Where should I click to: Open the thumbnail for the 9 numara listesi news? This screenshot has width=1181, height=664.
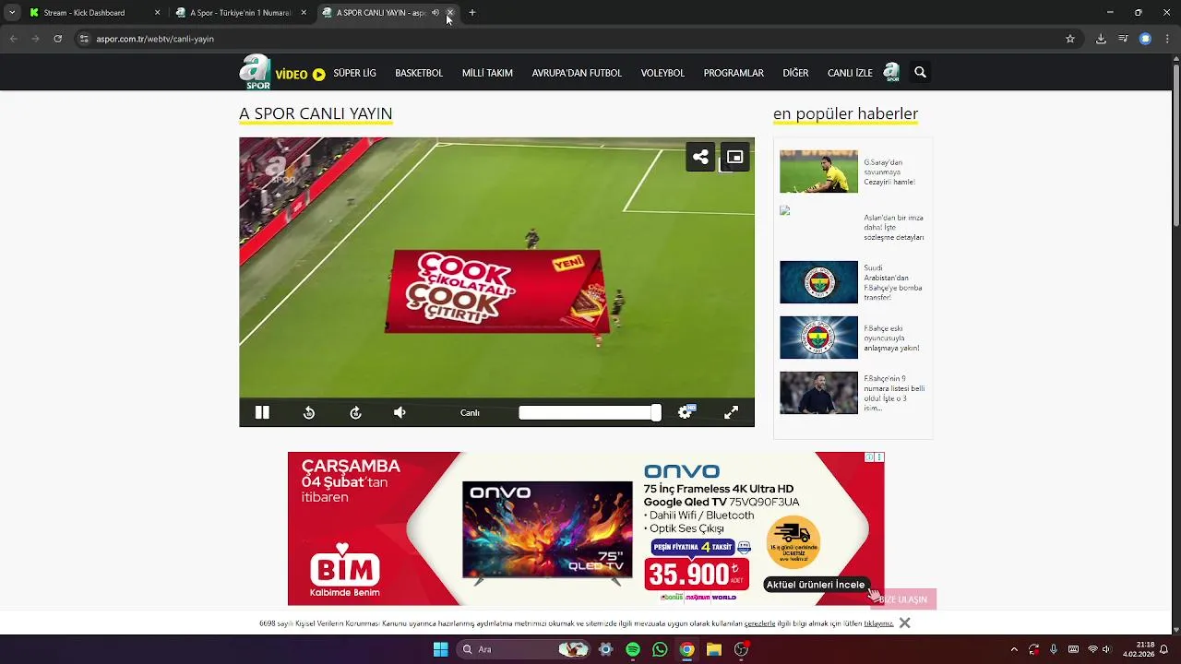(x=818, y=393)
